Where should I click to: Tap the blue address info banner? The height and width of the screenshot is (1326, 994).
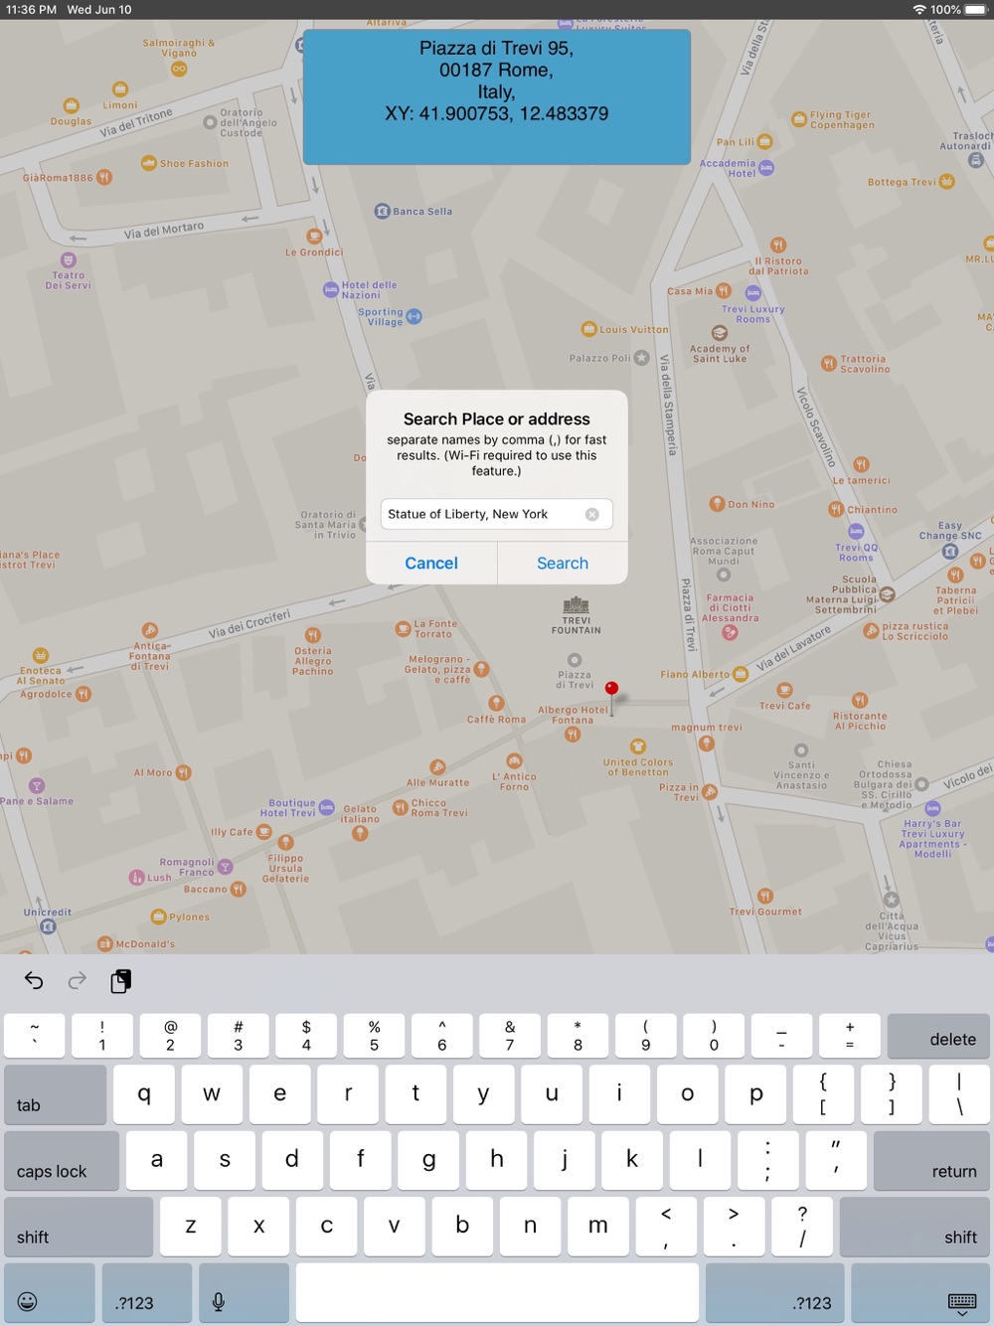pyautogui.click(x=496, y=96)
